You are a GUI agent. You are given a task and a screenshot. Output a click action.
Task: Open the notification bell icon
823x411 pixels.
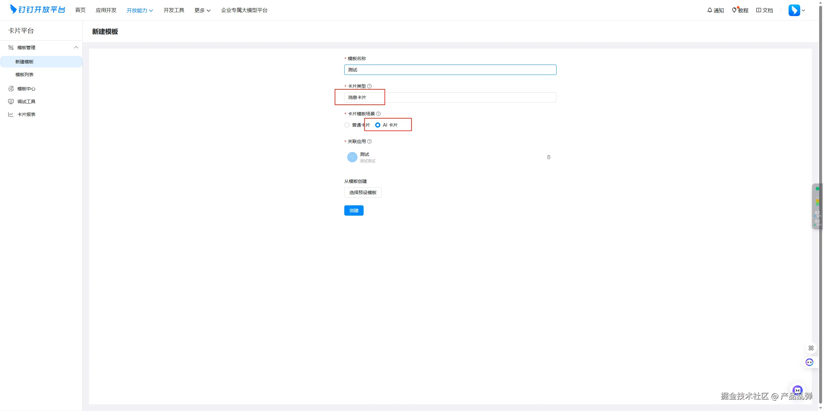coord(710,10)
